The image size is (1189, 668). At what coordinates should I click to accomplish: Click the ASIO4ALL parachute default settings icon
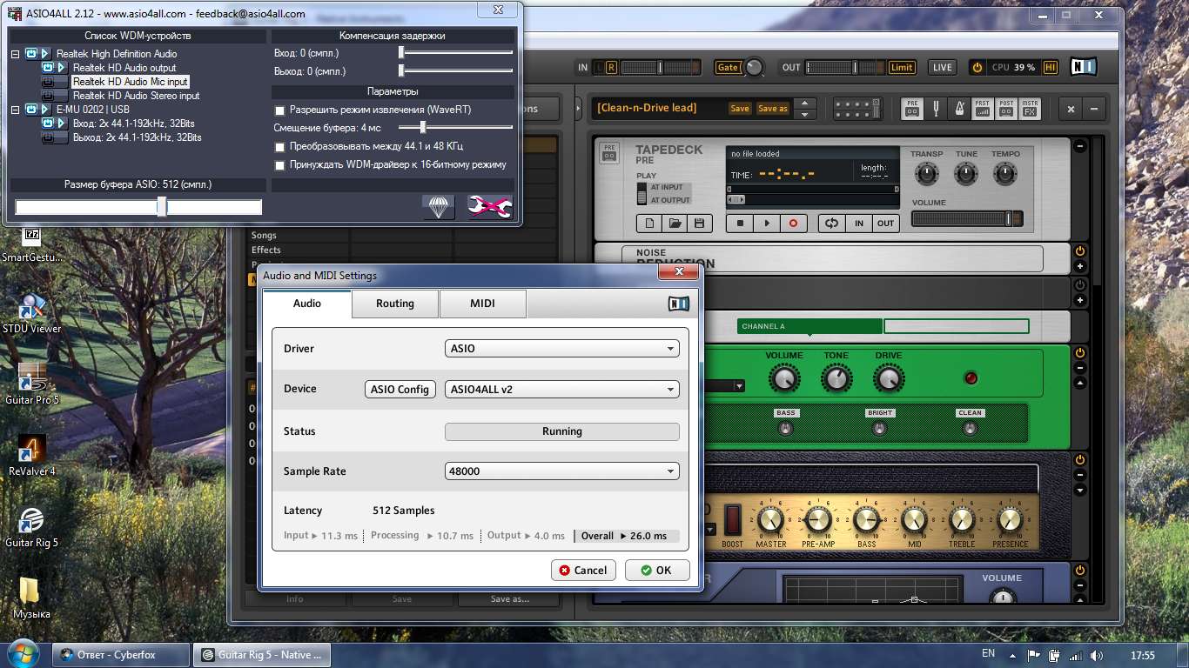click(x=439, y=207)
